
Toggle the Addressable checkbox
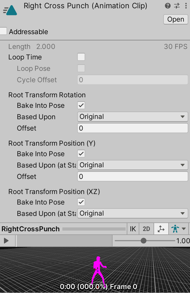(3, 32)
